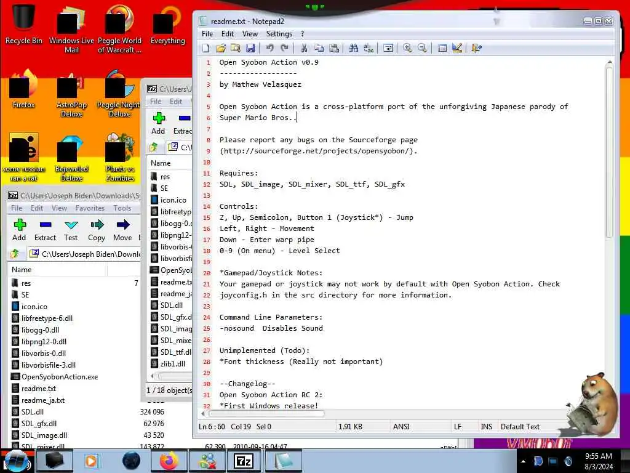Image resolution: width=630 pixels, height=473 pixels.
Task: Click the Cut scissors icon in Notepad2
Action: point(304,48)
